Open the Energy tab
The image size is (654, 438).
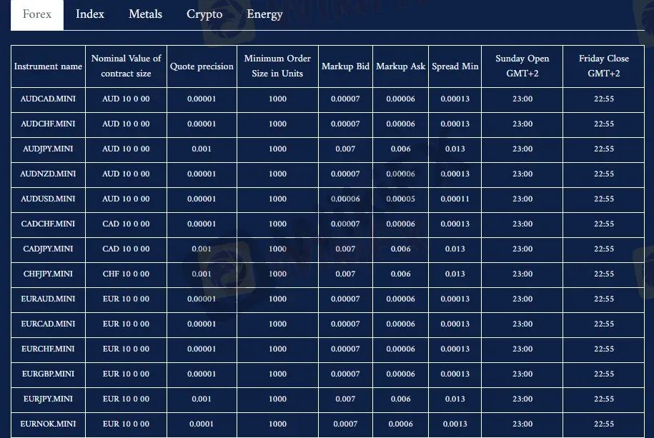tap(264, 14)
